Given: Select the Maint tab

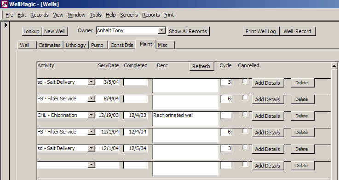Looking at the screenshot, I should (x=146, y=45).
